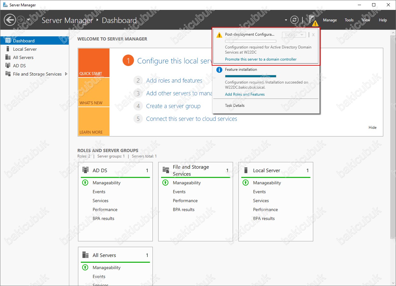This screenshot has height=286, width=396.
Task: Click Promote this server to a domain controller
Action: [x=261, y=59]
